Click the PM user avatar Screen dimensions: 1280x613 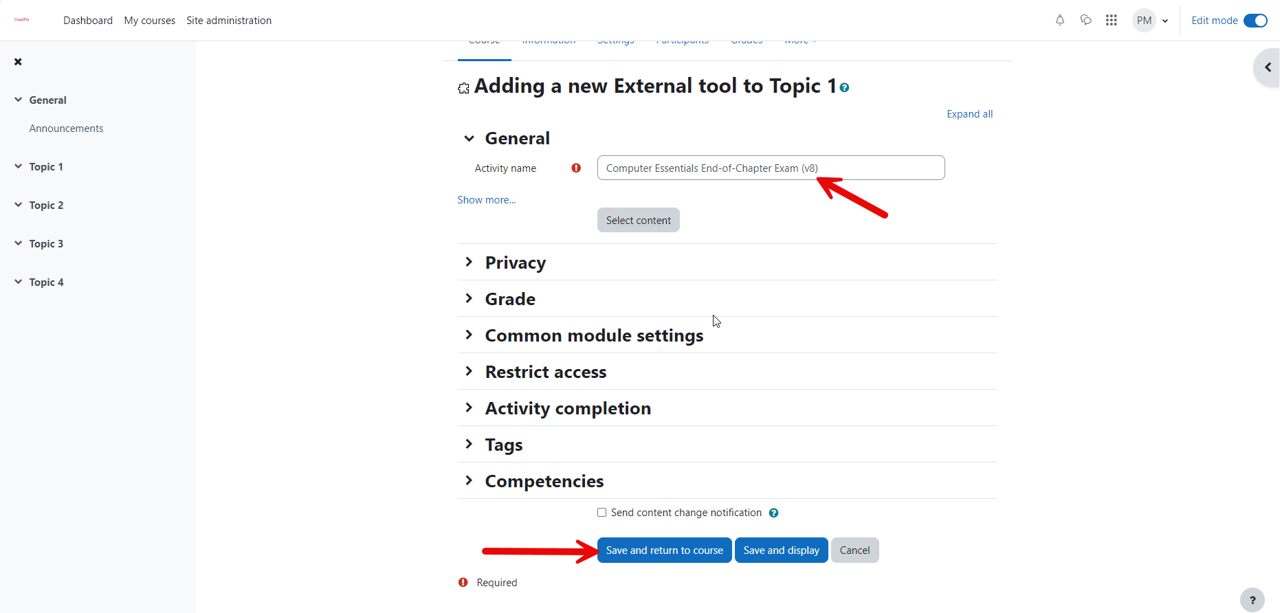1144,21
